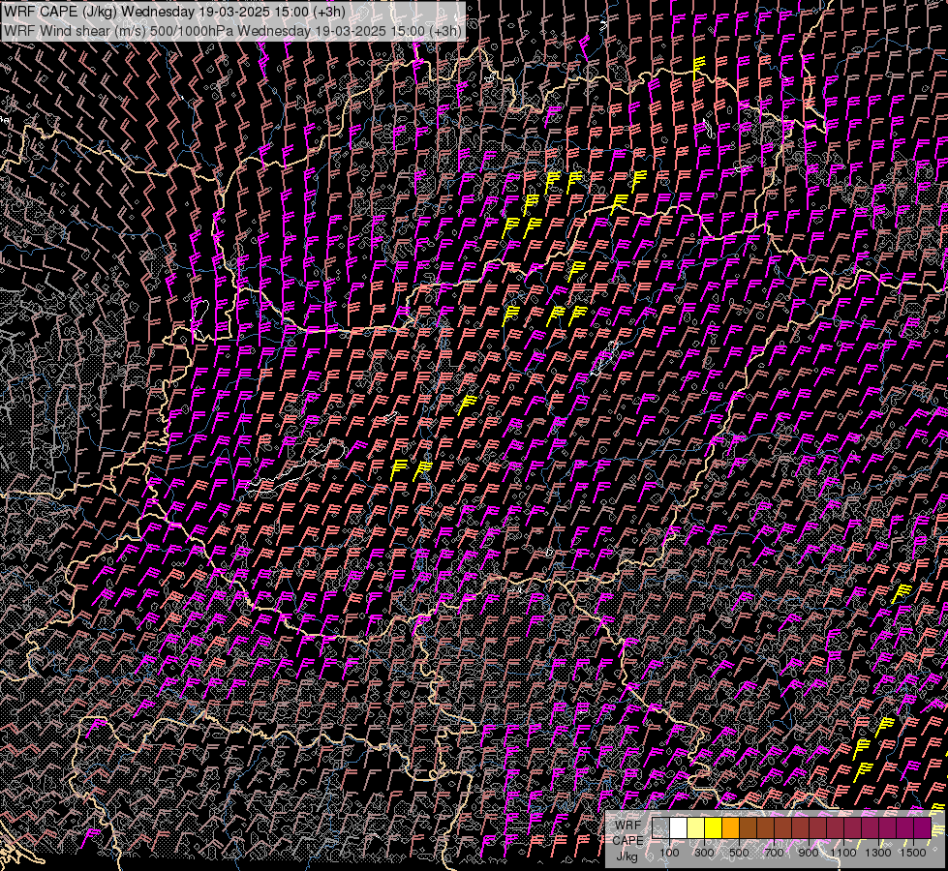Click the transparent first CAPE legend swatch
This screenshot has width=948, height=871.
tap(660, 828)
